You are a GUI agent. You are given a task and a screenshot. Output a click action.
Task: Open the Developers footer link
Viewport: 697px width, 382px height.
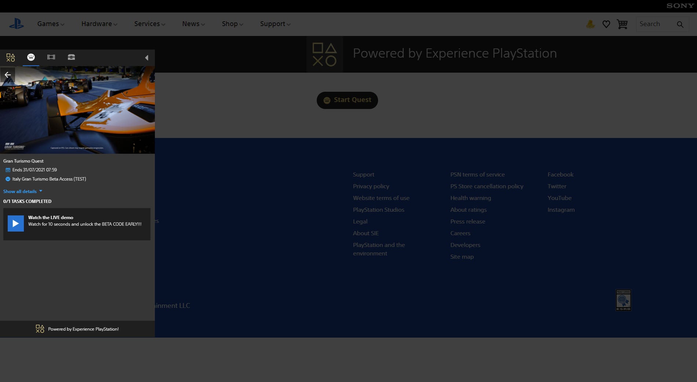click(465, 245)
